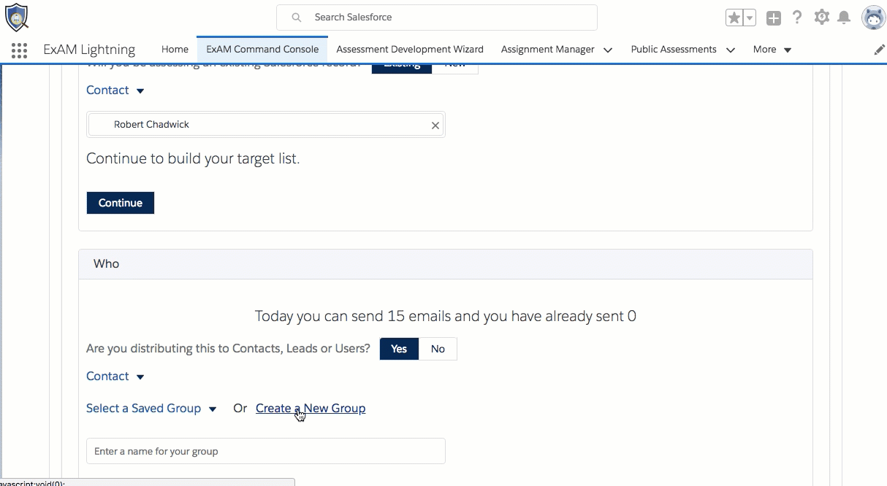Click the Favorites star icon
This screenshot has height=486, width=887.
(x=734, y=18)
